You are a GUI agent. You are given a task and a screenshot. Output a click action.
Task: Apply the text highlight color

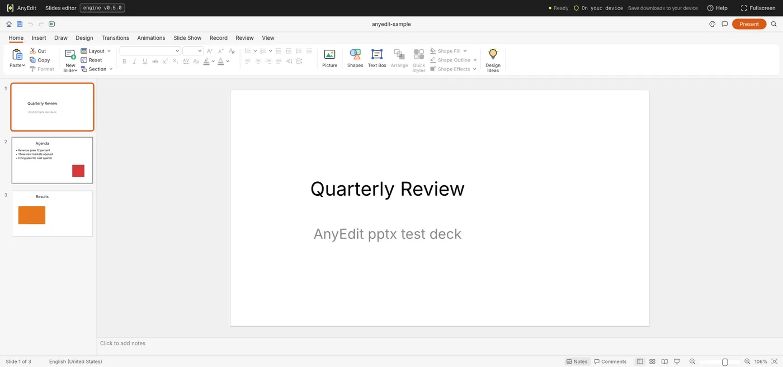tap(206, 61)
